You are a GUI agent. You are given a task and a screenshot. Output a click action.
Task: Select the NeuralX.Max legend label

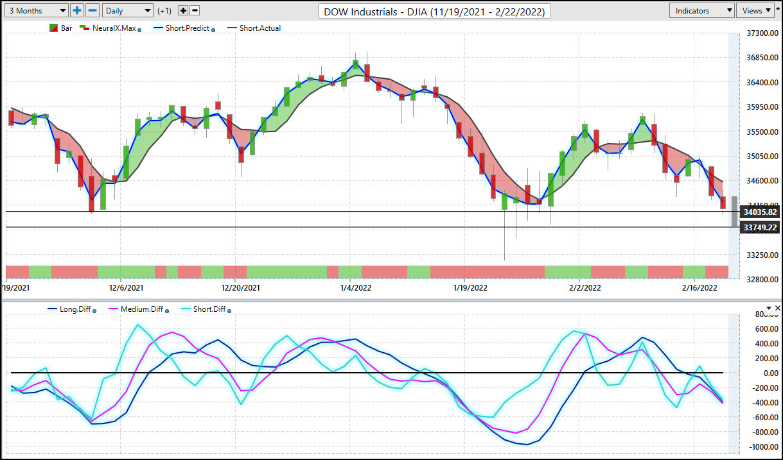coord(114,28)
